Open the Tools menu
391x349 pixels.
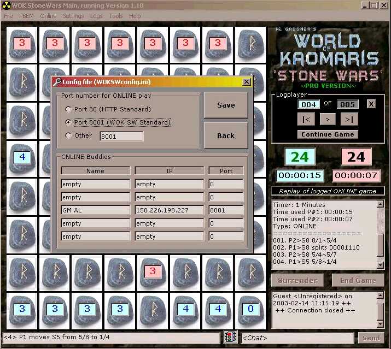[116, 16]
